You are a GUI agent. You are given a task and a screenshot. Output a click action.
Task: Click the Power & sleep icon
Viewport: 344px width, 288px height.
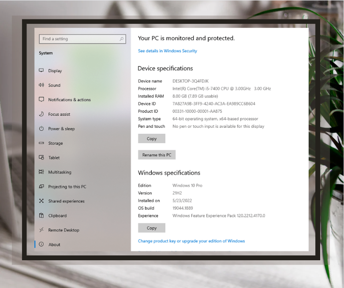(x=41, y=129)
